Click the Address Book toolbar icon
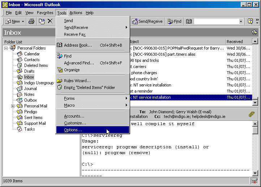The image size is (261, 187). click(189, 21)
